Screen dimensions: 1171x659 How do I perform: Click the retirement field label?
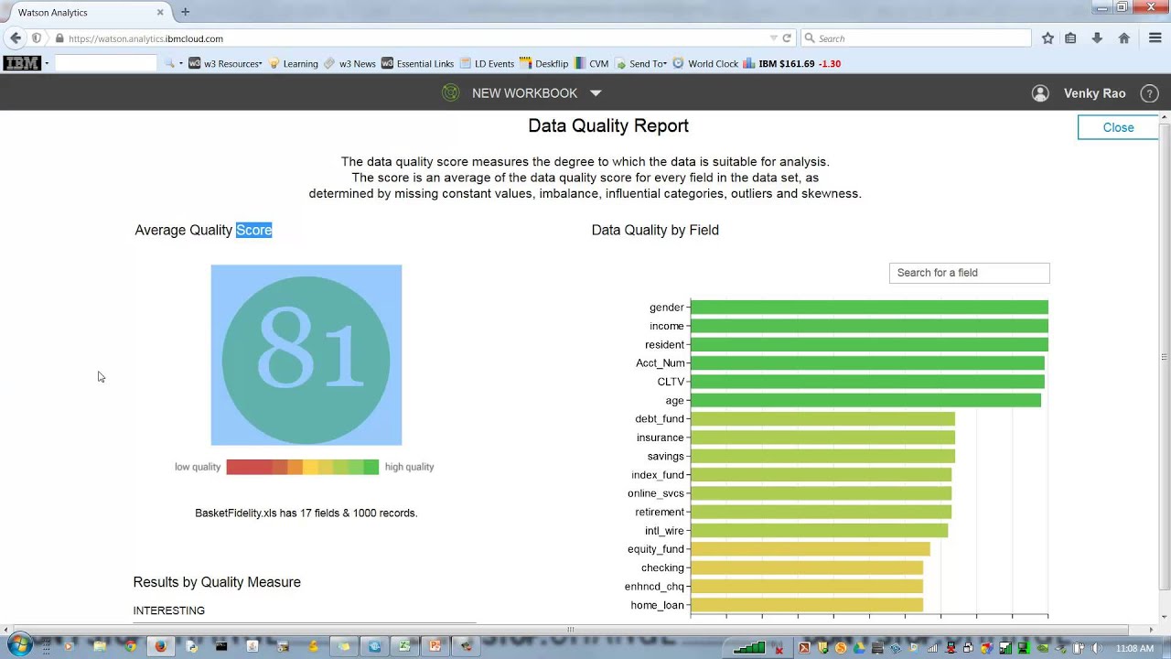(x=660, y=512)
